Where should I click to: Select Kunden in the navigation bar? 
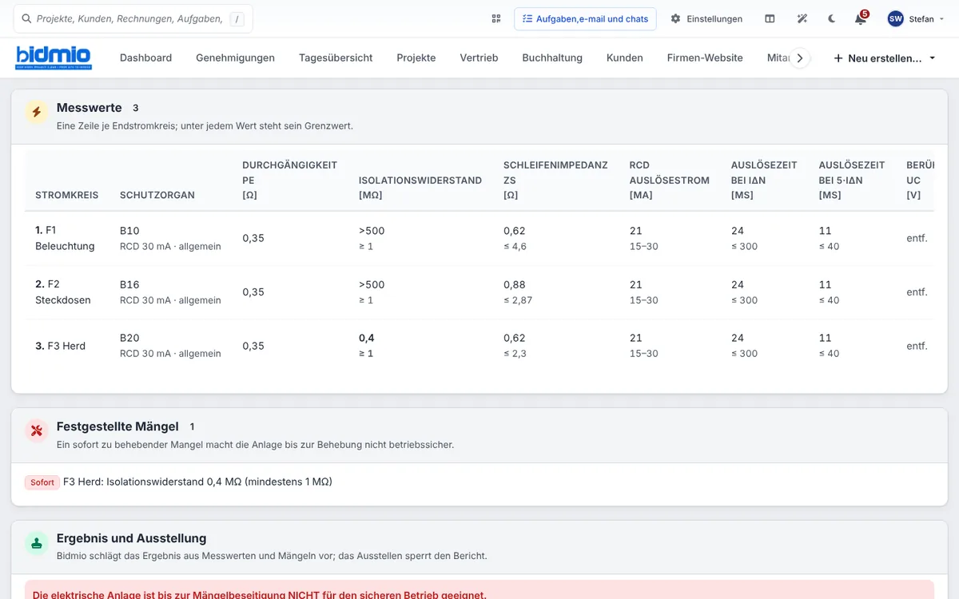tap(625, 58)
